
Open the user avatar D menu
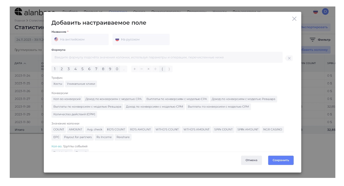click(325, 11)
